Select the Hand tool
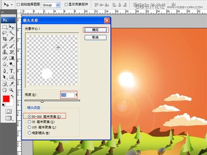Viewport: 207px width, 155px height. pyautogui.click(x=5, y=90)
